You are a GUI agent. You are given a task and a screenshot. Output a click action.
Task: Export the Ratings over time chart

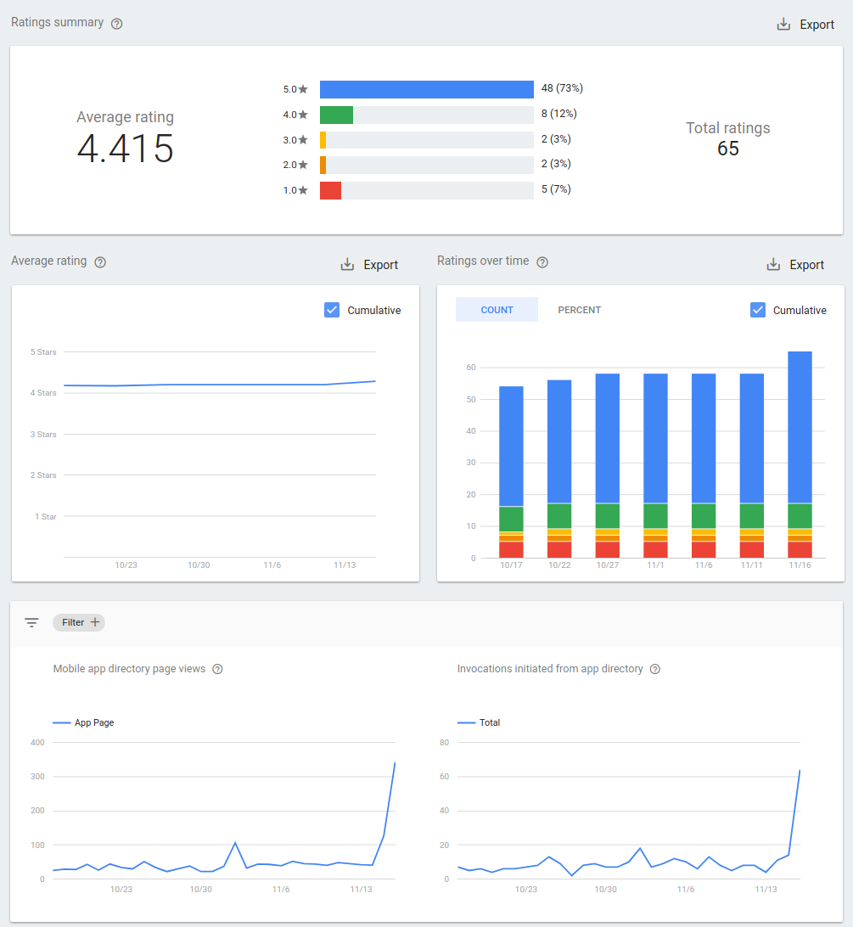pyautogui.click(x=796, y=265)
